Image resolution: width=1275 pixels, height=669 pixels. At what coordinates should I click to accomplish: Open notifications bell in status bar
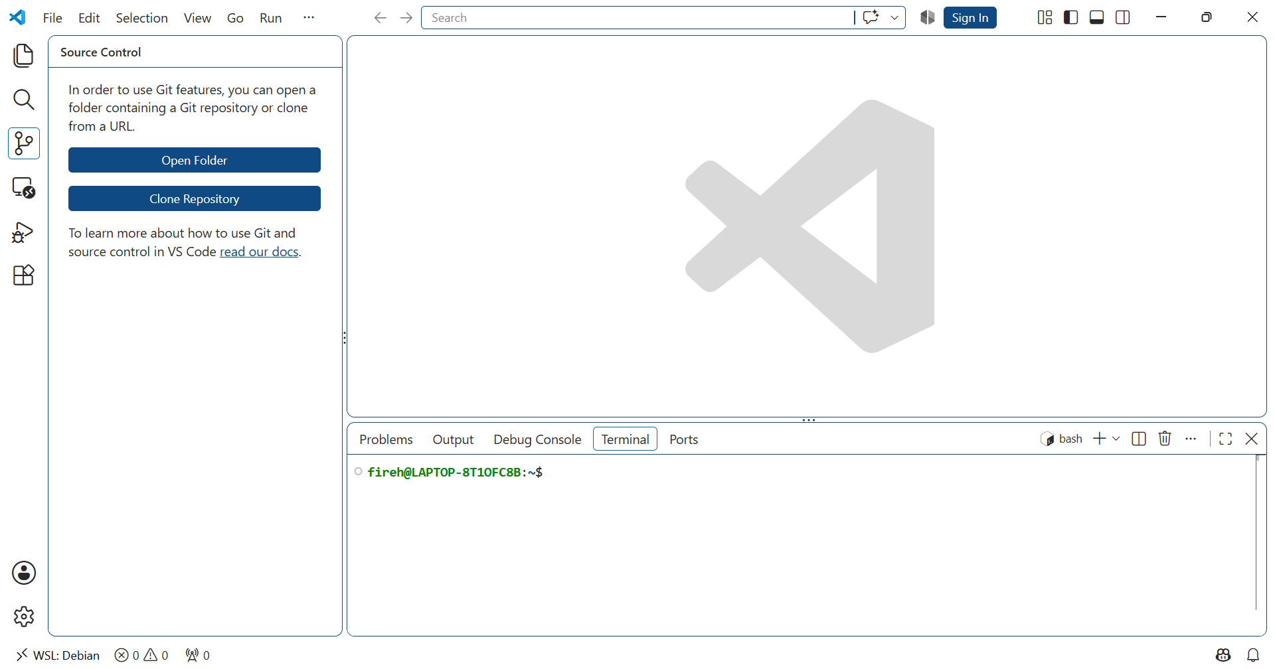click(x=1253, y=655)
